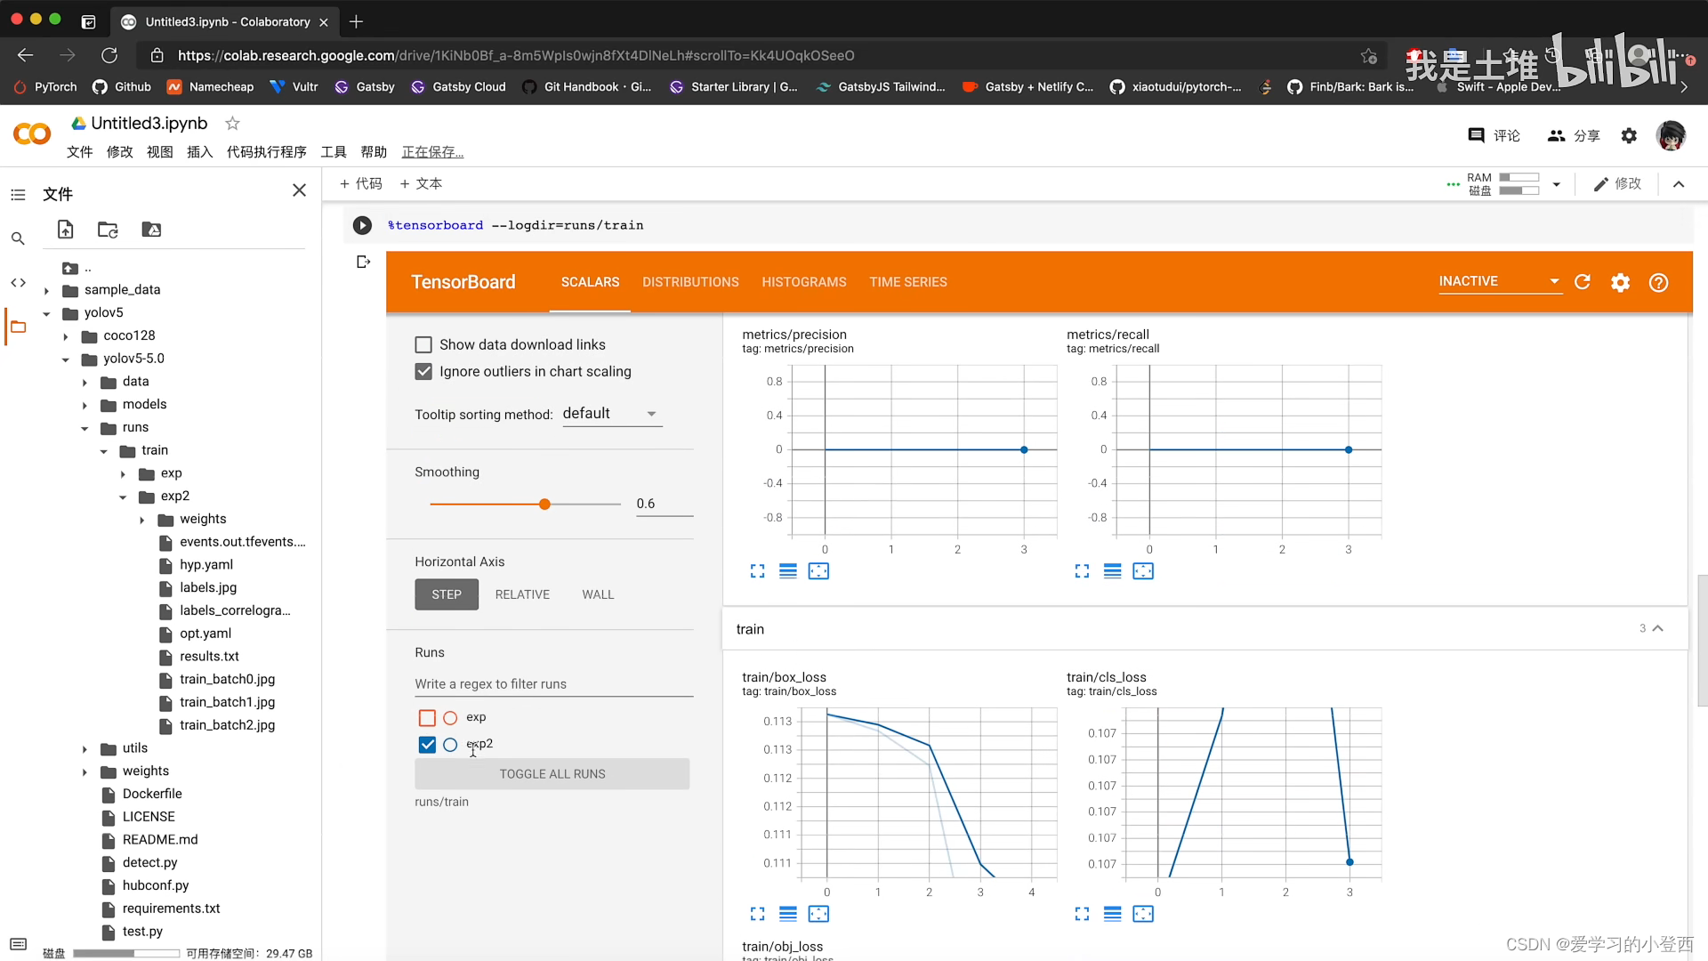This screenshot has height=961, width=1708.
Task: Upload file to session storage icon
Action: (65, 230)
